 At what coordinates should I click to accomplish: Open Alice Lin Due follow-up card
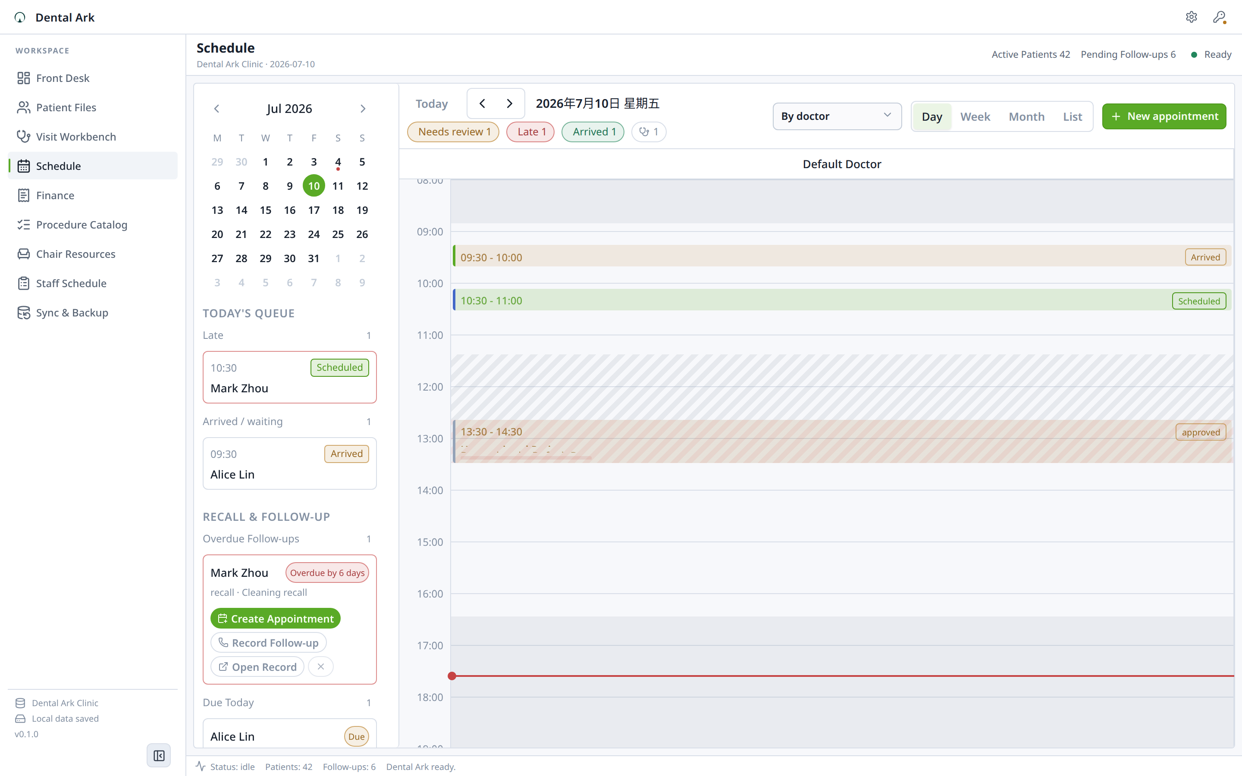click(289, 734)
